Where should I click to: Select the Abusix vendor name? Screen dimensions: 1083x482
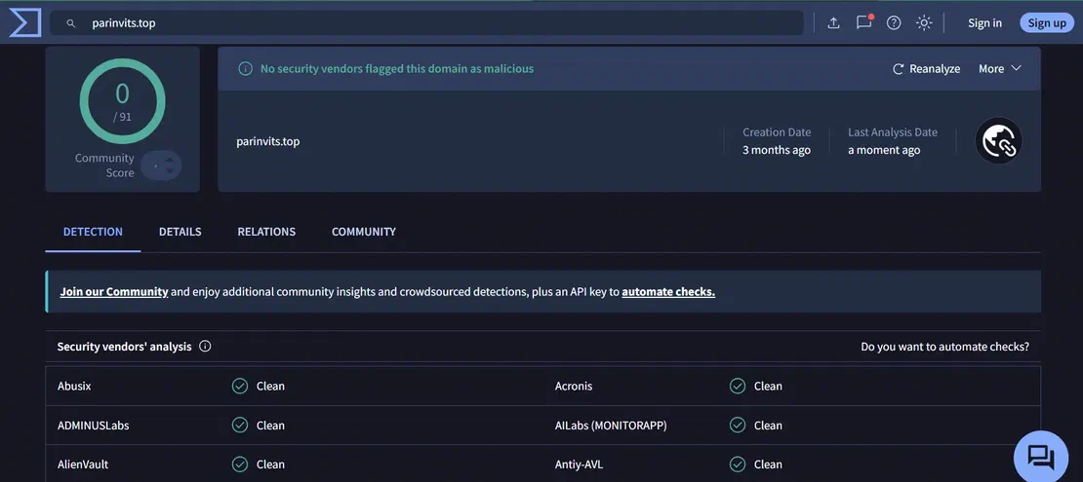click(x=74, y=387)
